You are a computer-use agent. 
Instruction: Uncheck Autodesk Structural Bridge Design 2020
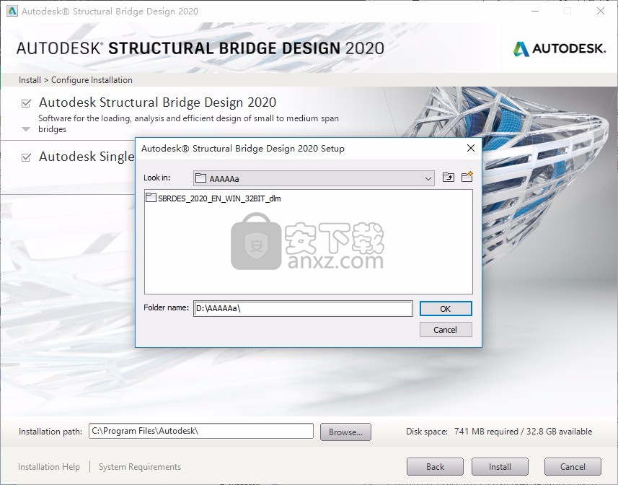26,103
